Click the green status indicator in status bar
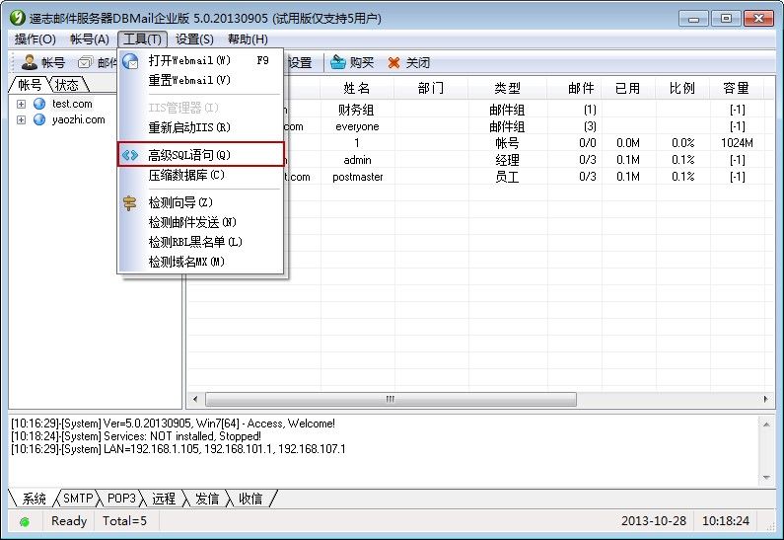Screen dimensions: 784x540 coord(24,522)
